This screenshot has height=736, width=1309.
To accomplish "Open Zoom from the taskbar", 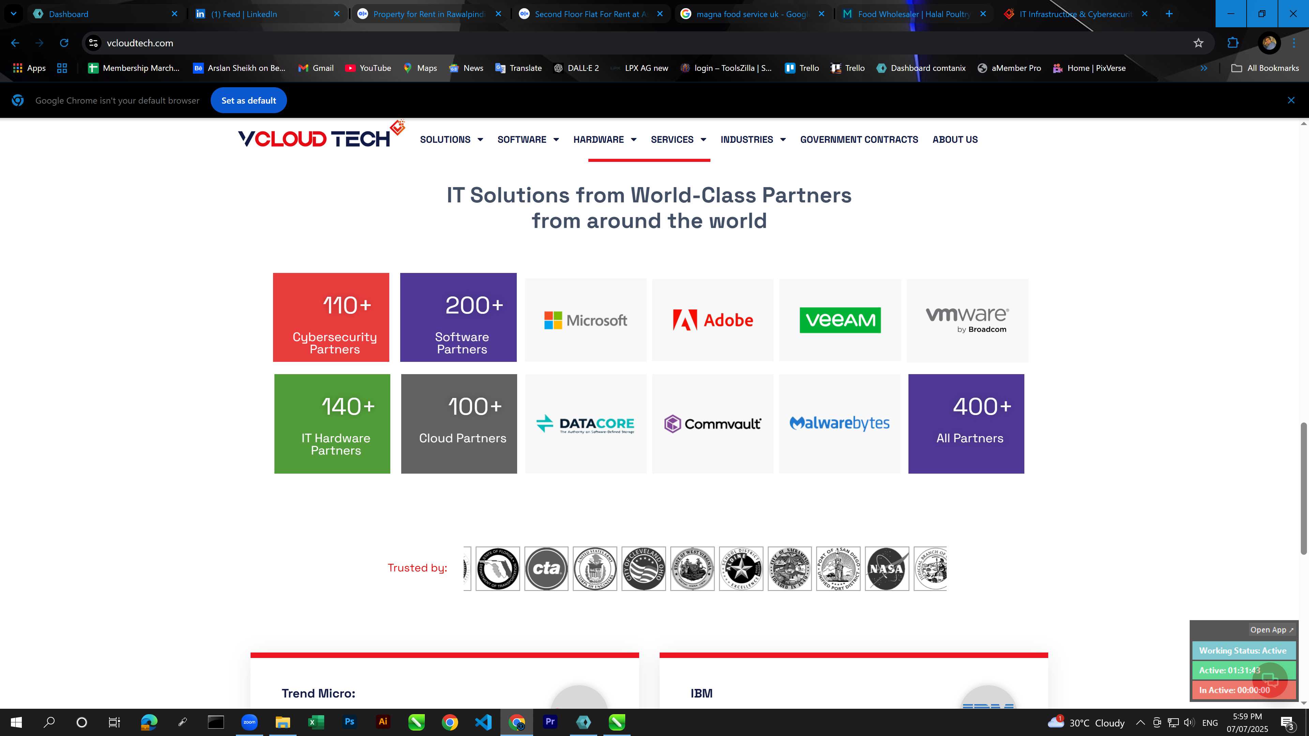I will click(x=249, y=722).
